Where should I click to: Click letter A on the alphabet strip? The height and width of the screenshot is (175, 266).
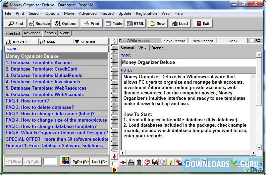[114, 47]
